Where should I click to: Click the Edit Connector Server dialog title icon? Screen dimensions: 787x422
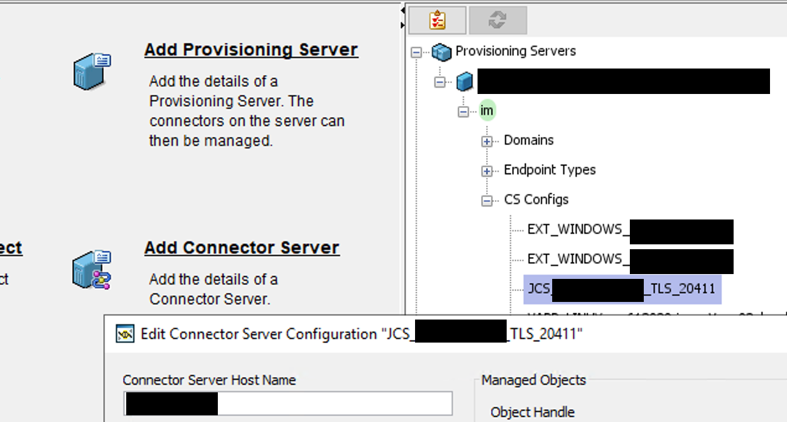pos(125,334)
